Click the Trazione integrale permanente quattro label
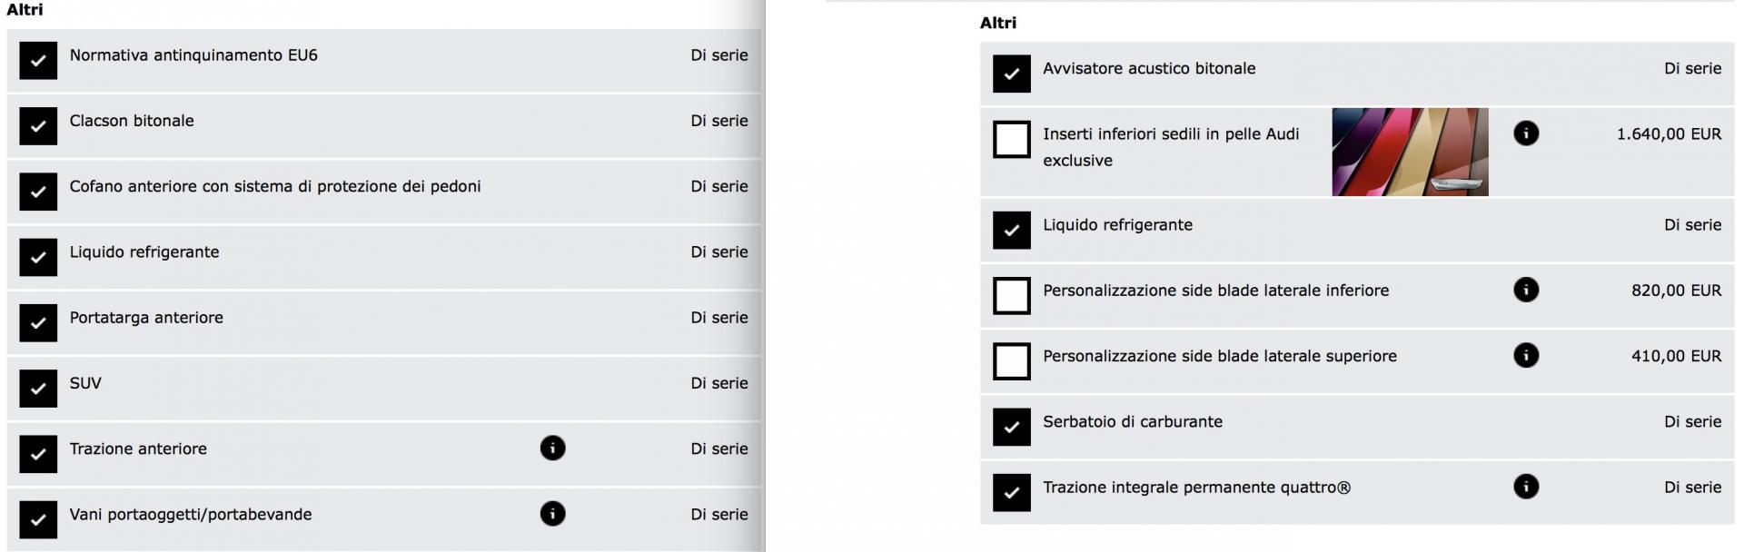The height and width of the screenshot is (552, 1744). click(1196, 488)
